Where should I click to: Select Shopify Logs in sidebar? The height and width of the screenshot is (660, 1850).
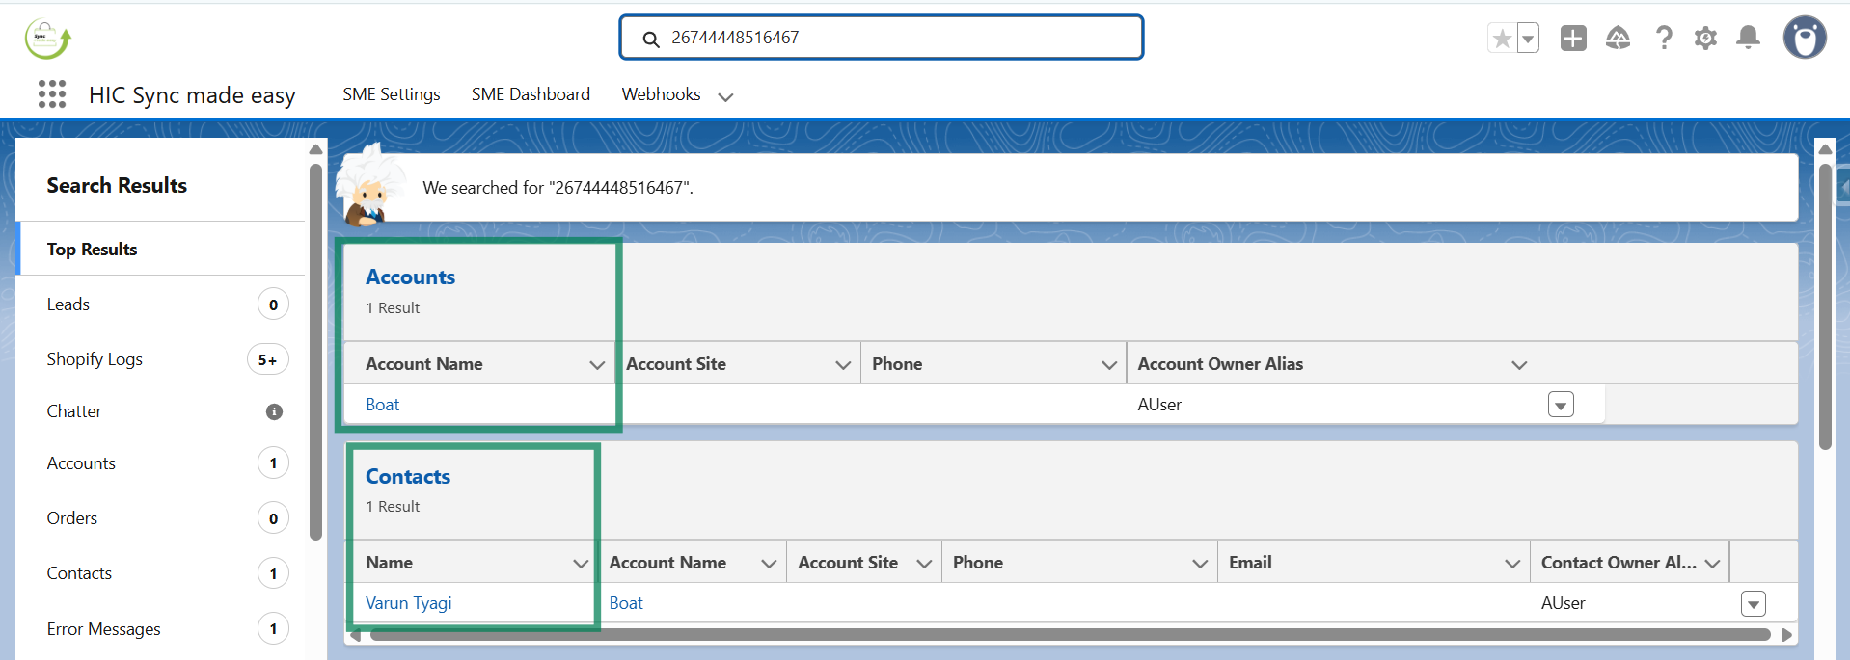coord(161,359)
